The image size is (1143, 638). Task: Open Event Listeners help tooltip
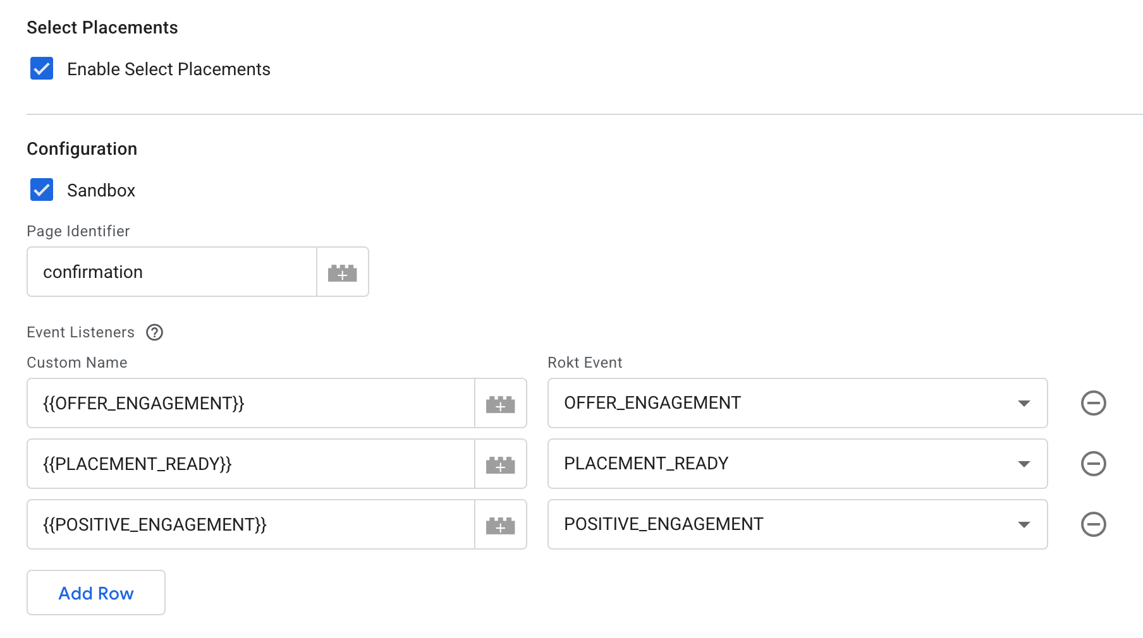point(155,332)
